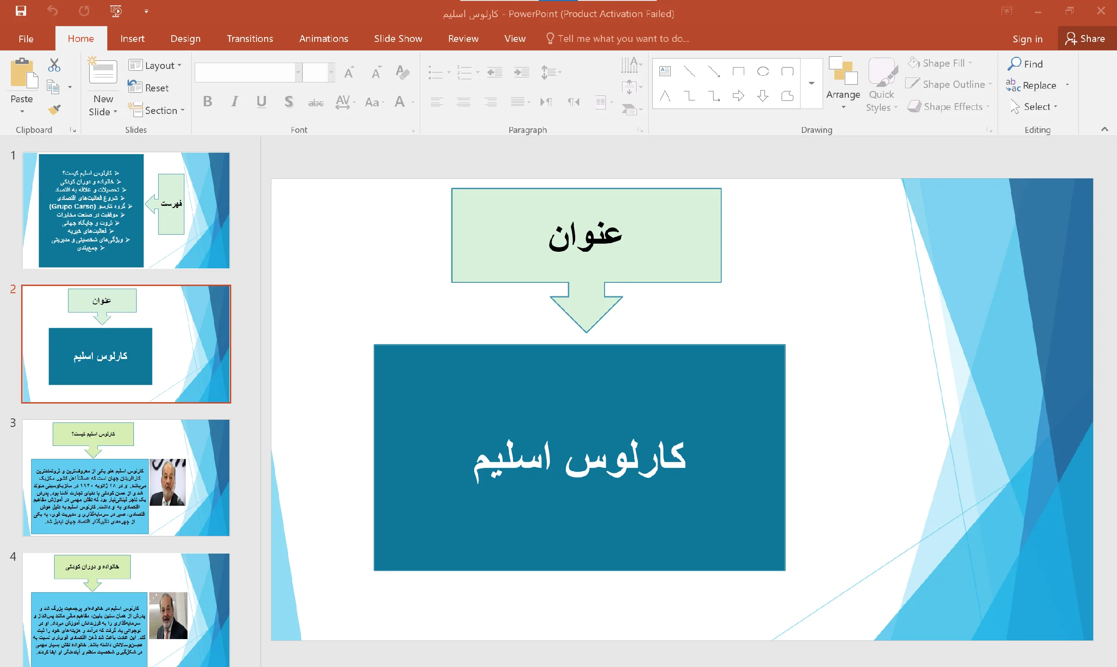
Task: Clear all formatting
Action: [403, 72]
